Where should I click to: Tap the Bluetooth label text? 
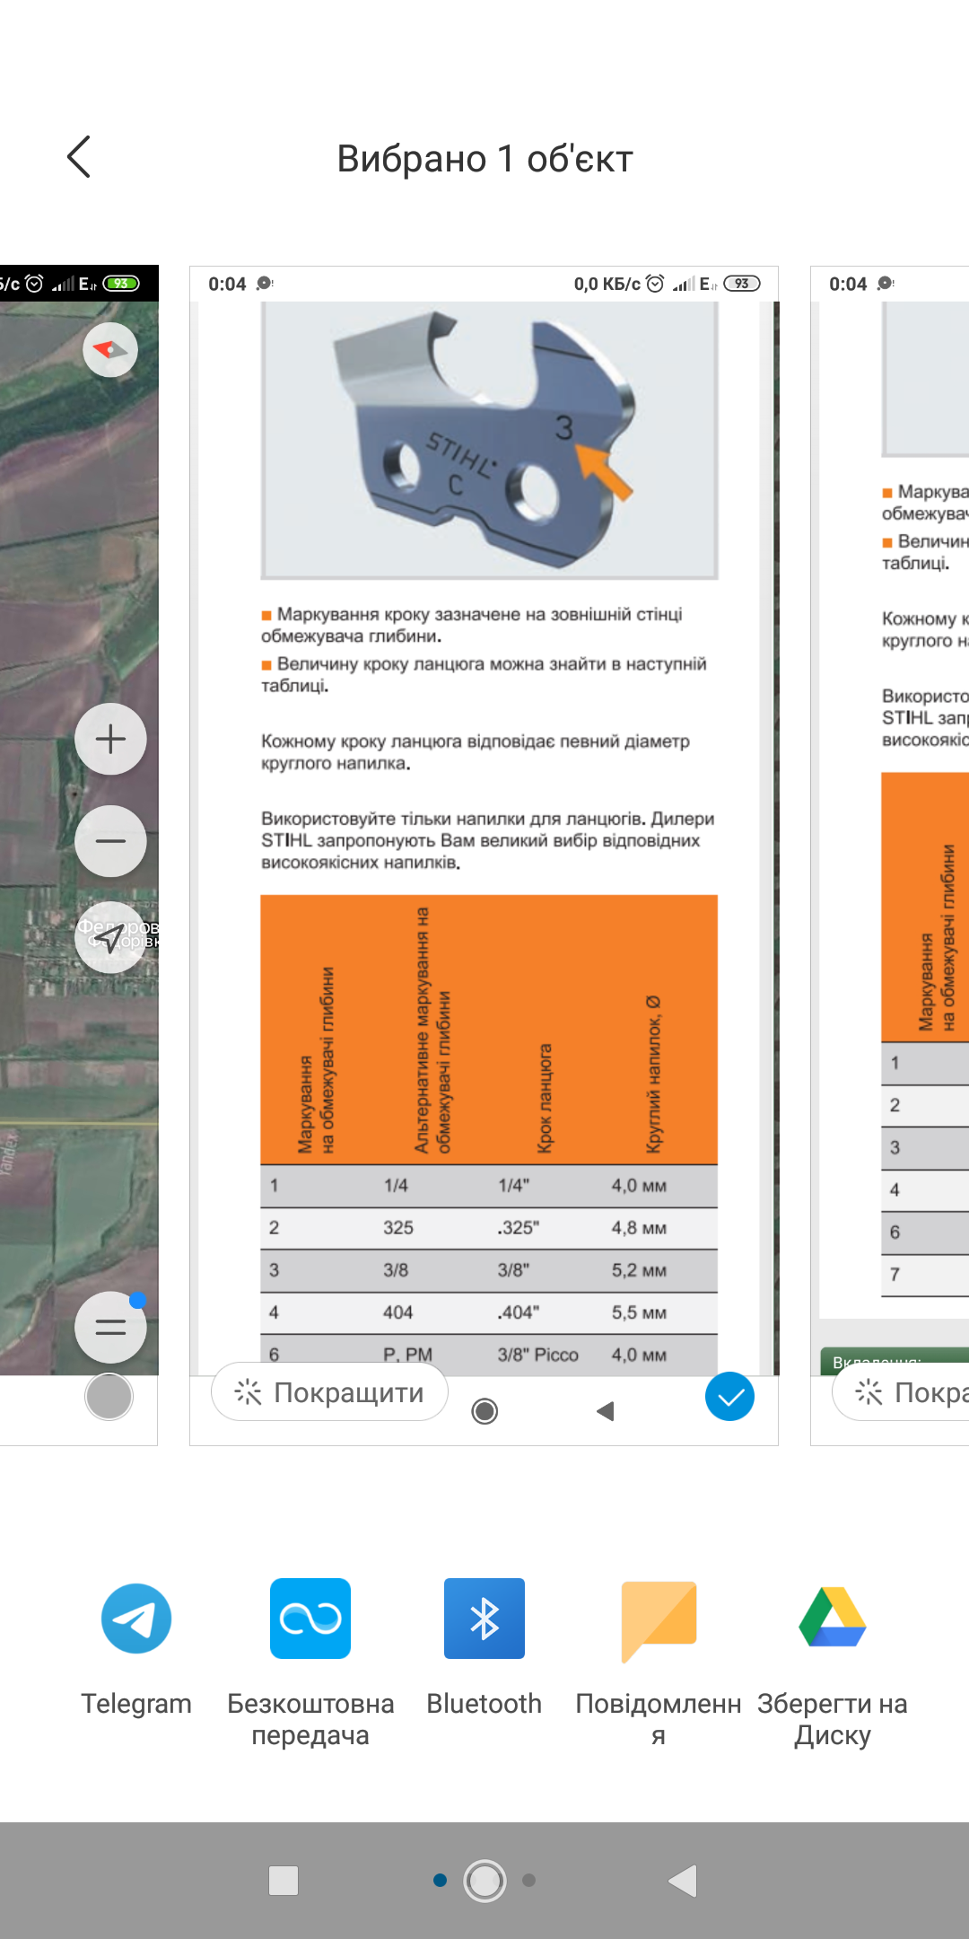click(x=484, y=1704)
